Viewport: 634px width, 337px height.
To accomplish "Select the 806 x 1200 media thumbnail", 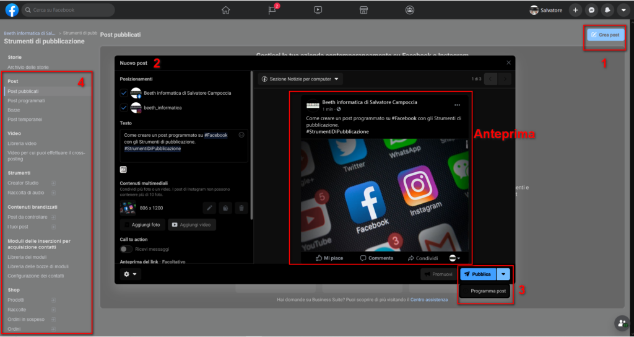I will point(128,208).
